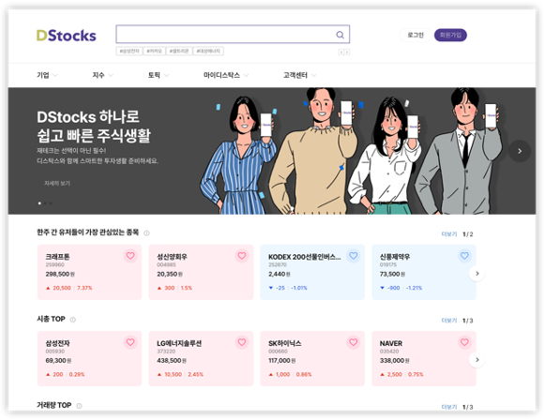Image resolution: width=544 pixels, height=420 pixels.
Task: Expand the 토픽 menu
Action: coord(159,75)
